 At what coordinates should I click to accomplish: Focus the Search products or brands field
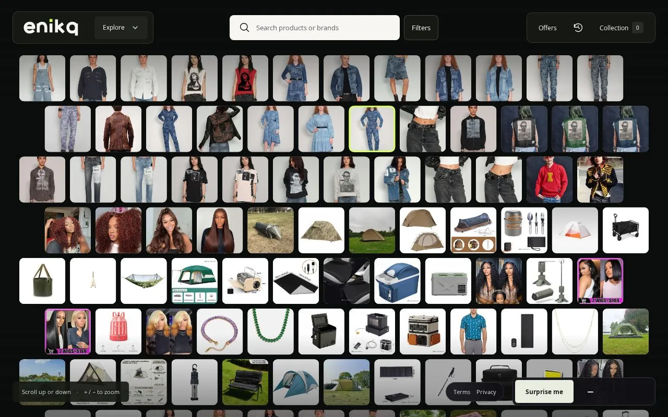pyautogui.click(x=315, y=28)
